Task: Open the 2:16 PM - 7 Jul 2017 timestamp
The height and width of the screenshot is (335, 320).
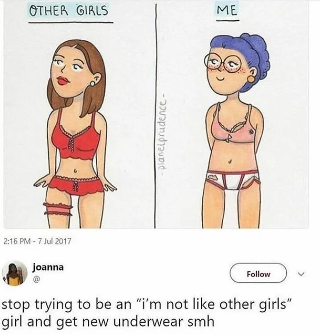Action: [37, 241]
